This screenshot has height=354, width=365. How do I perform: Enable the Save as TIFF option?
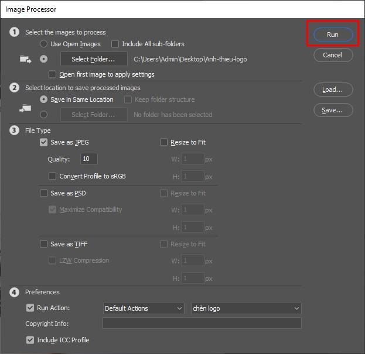pyautogui.click(x=43, y=244)
